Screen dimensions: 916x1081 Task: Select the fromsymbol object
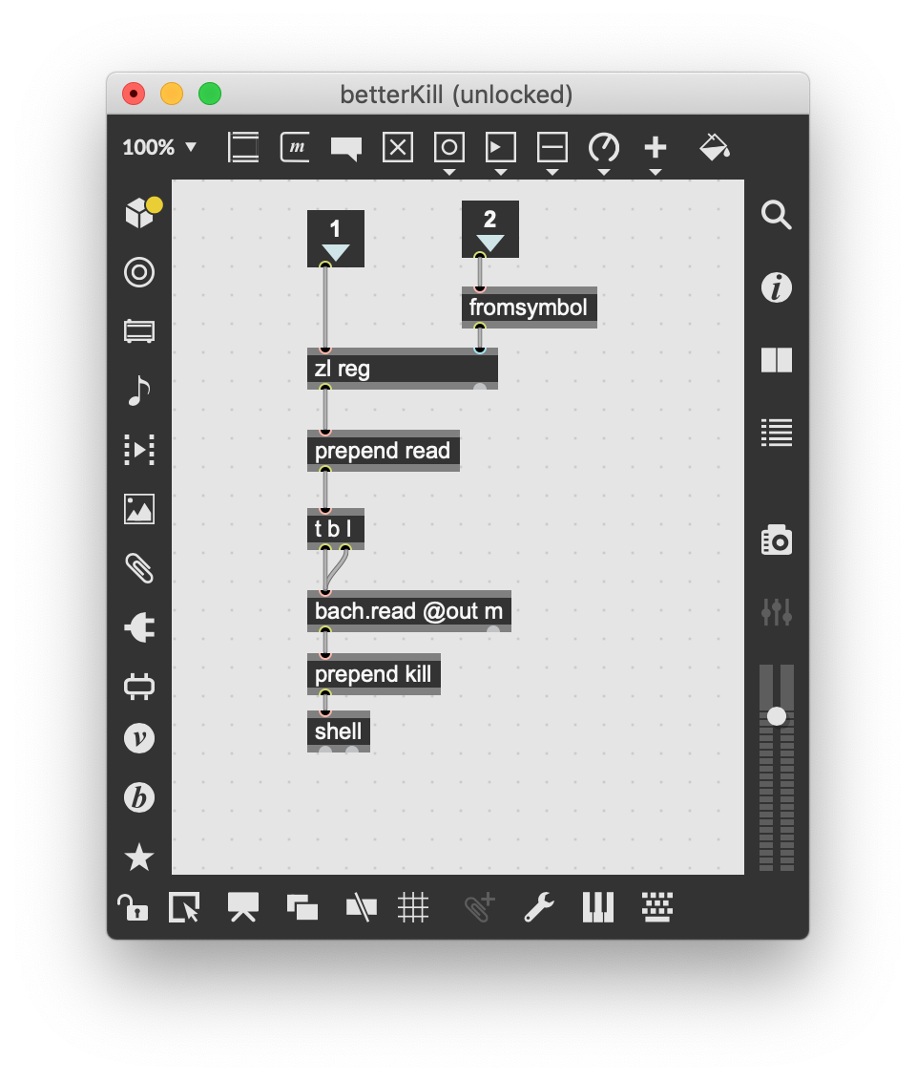[529, 307]
